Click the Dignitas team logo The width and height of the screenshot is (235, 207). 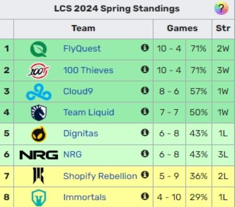(x=39, y=134)
